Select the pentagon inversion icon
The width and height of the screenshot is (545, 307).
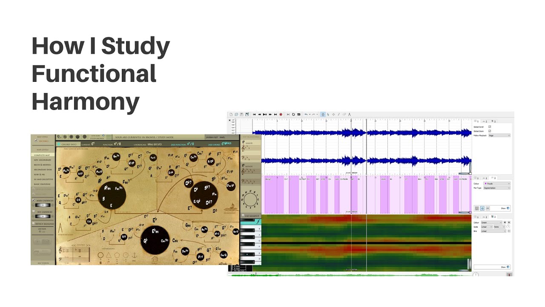point(117,255)
